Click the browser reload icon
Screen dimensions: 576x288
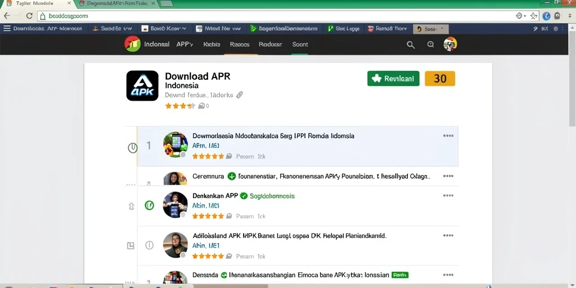29,16
